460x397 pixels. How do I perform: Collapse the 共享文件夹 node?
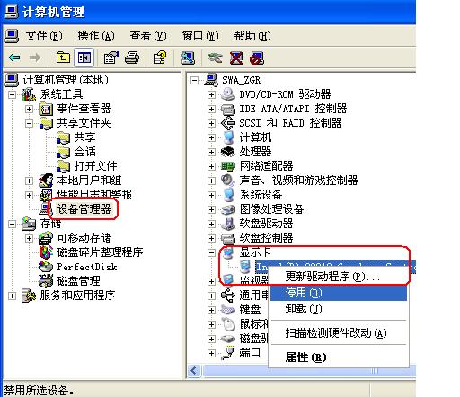[29, 123]
